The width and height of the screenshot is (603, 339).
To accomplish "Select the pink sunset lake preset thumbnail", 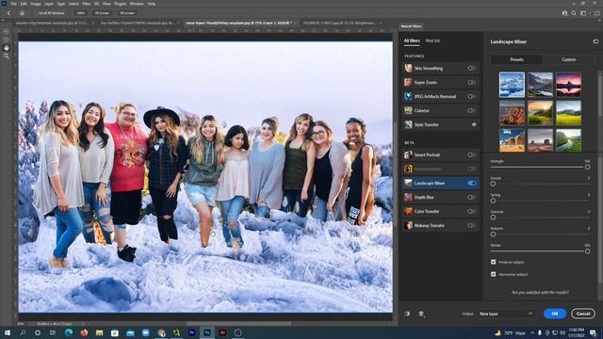I will click(568, 85).
